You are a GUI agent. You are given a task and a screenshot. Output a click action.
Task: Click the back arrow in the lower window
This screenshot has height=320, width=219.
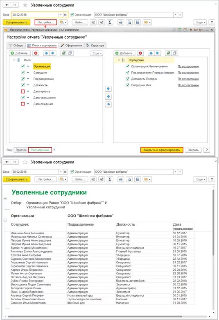pyautogui.click(x=7, y=162)
